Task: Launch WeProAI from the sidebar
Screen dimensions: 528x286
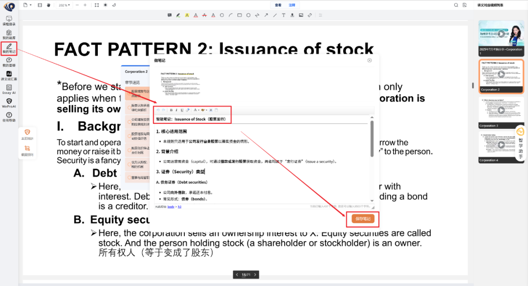Action: [9, 102]
